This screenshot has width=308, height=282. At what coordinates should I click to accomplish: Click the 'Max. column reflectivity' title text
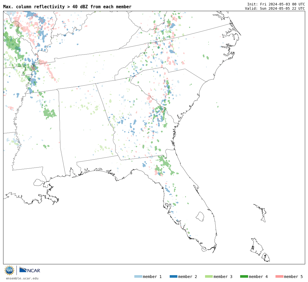(x=34, y=7)
